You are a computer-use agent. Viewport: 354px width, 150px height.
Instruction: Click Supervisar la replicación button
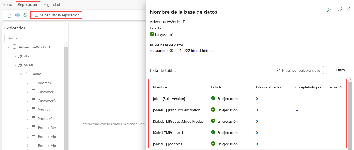click(x=56, y=15)
